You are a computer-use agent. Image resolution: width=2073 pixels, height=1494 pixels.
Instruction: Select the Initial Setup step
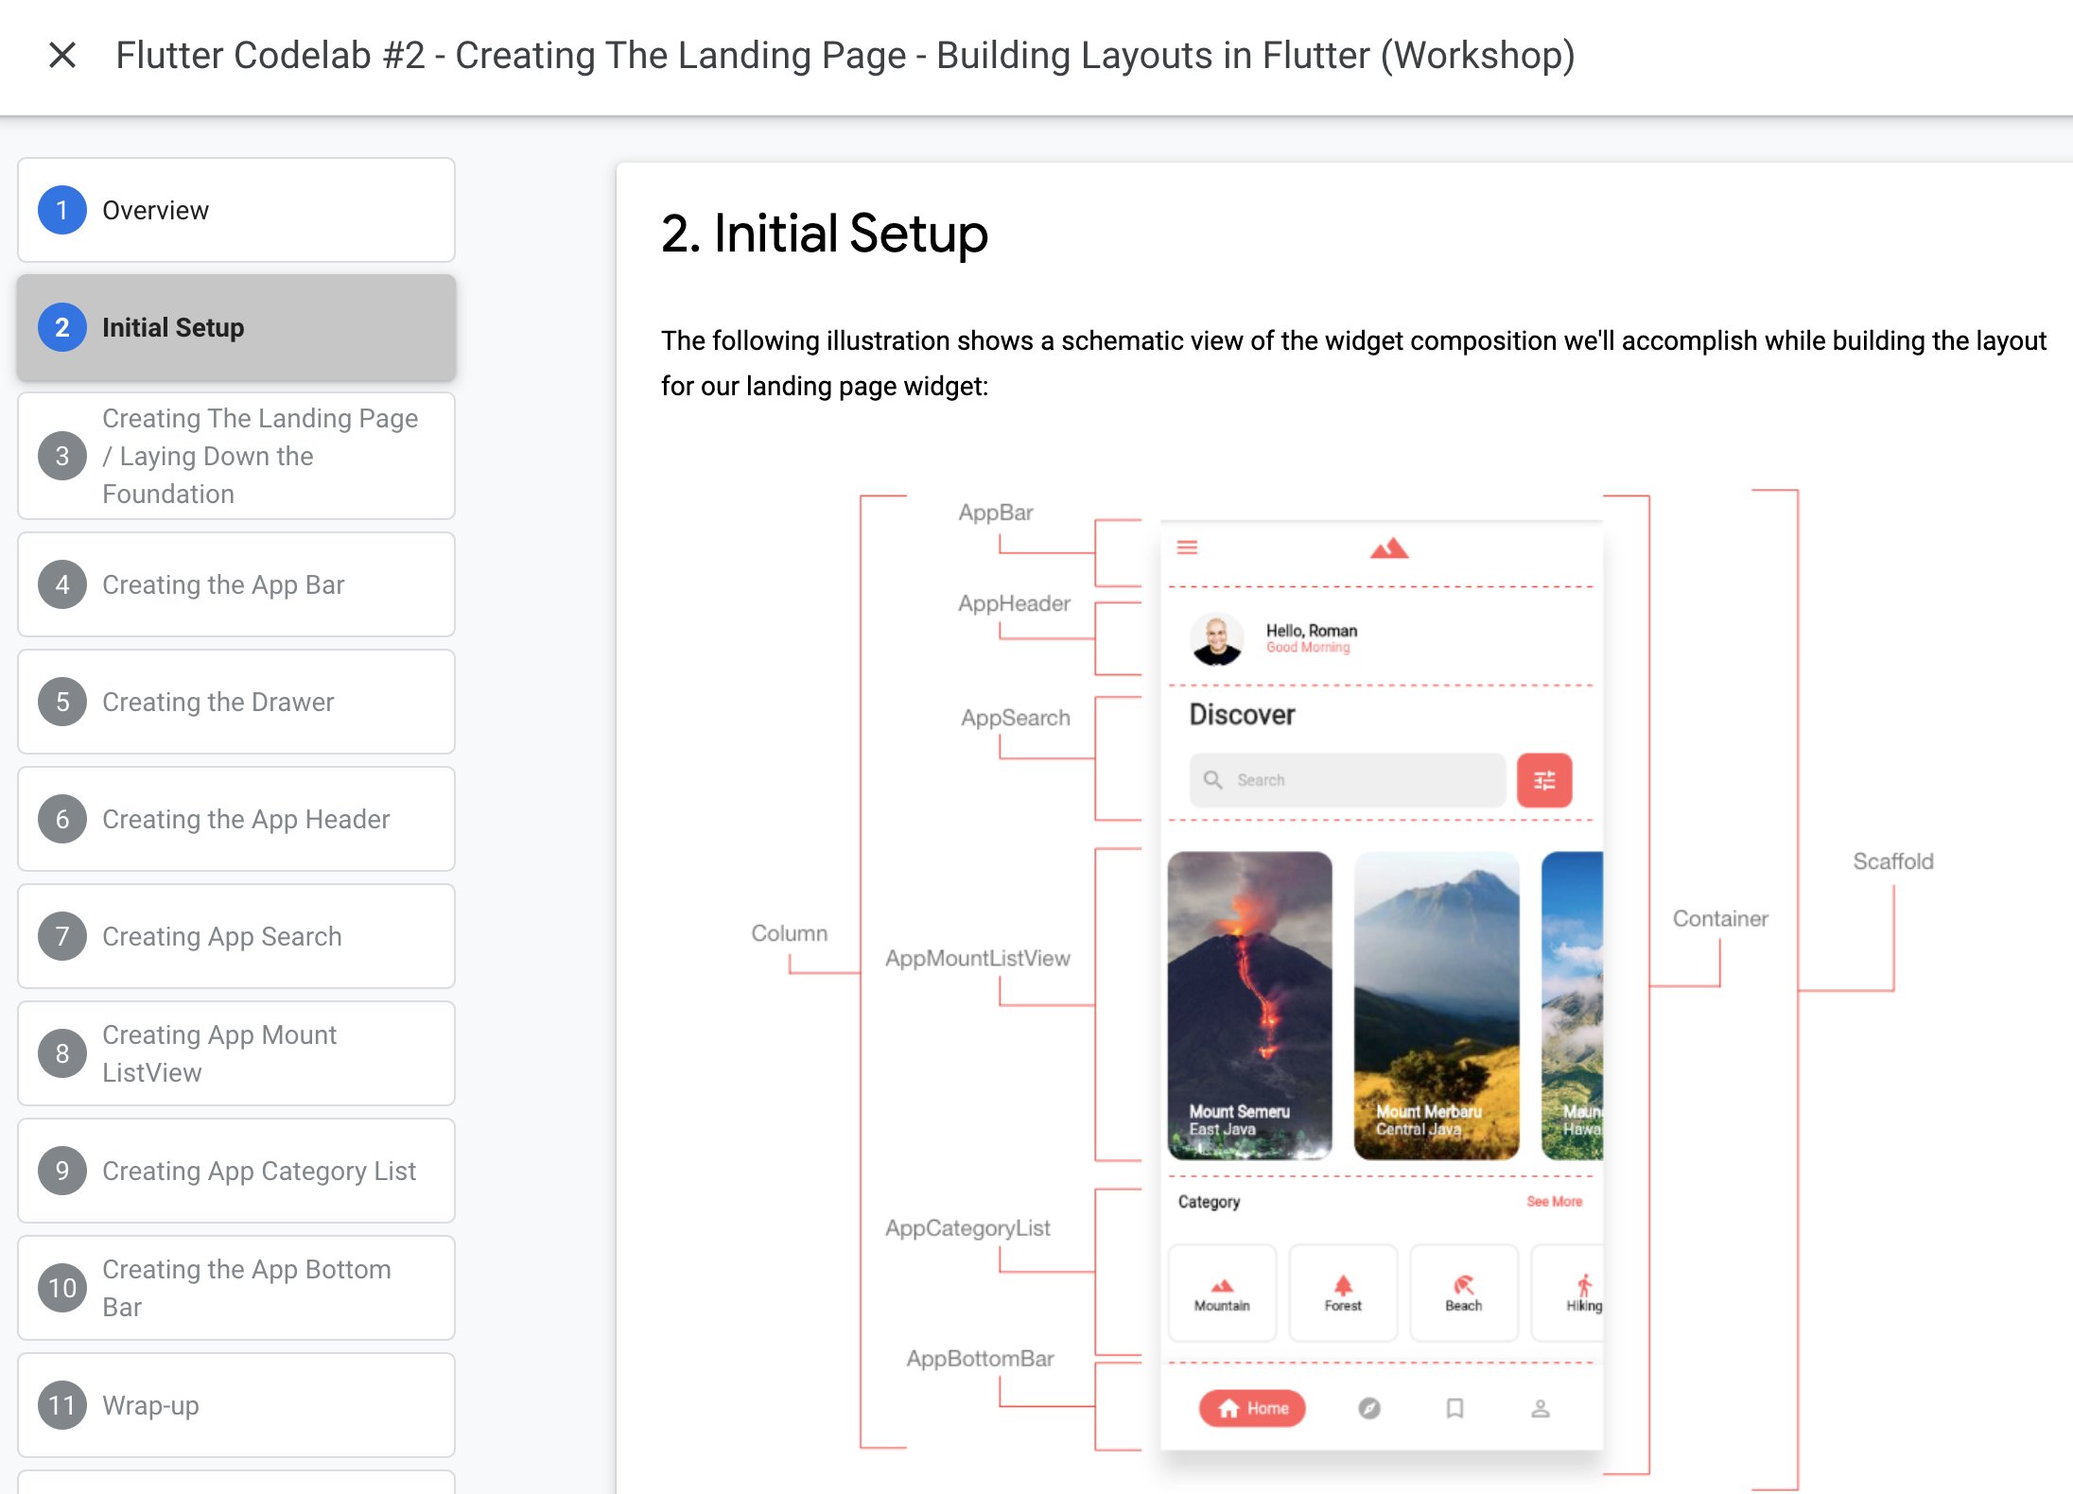(x=236, y=327)
